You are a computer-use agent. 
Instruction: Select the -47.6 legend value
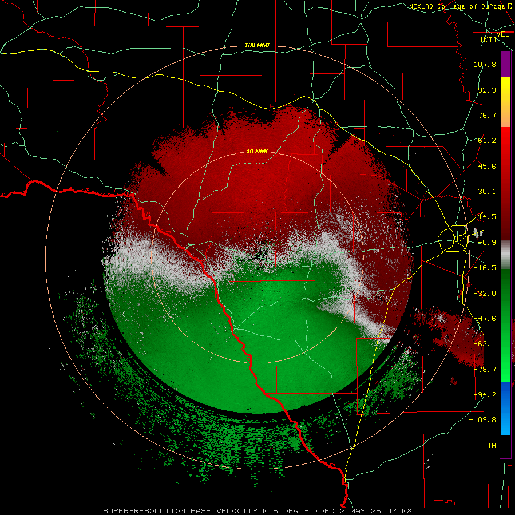[x=485, y=319]
